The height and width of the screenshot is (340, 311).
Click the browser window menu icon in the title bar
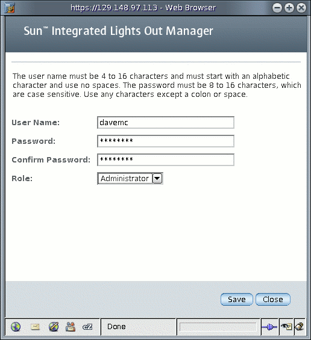click(9, 8)
